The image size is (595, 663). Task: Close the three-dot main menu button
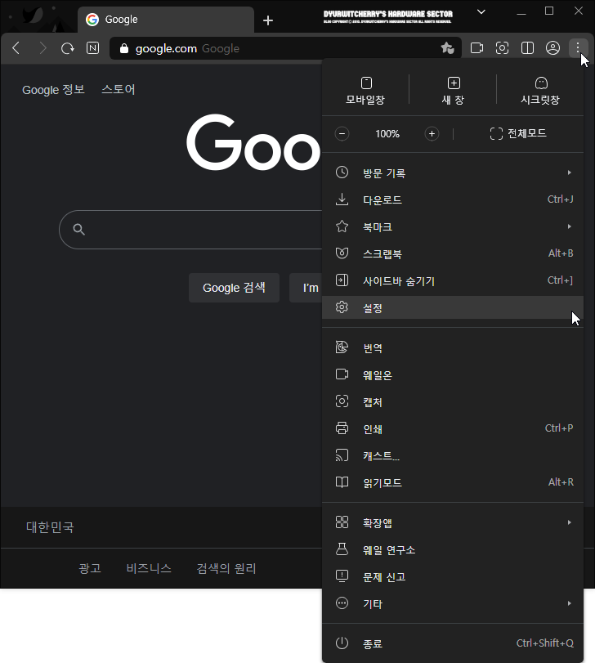tap(578, 48)
